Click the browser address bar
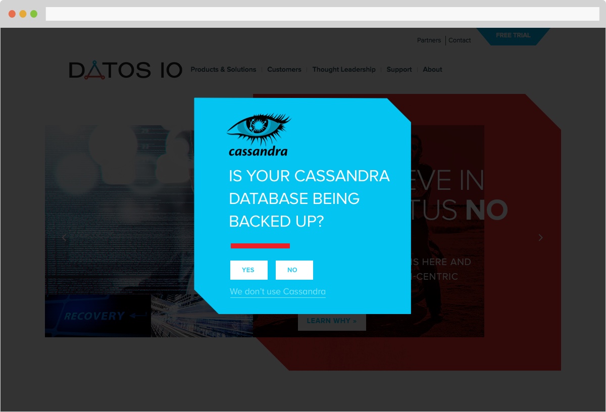 click(323, 14)
